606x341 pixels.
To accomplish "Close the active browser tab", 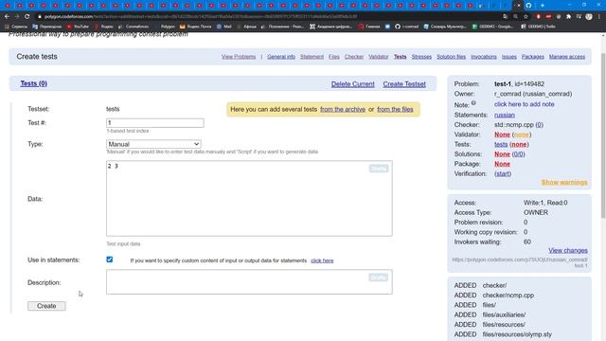I will tap(519, 6).
